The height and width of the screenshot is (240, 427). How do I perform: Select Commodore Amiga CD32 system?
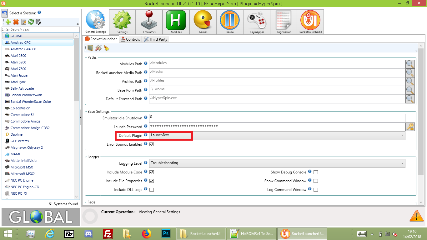coord(38,128)
